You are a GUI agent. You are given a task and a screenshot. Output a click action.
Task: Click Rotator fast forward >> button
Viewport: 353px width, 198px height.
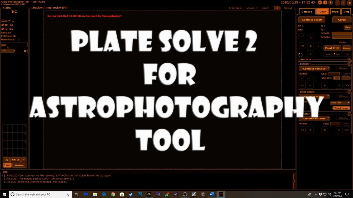tap(347, 130)
